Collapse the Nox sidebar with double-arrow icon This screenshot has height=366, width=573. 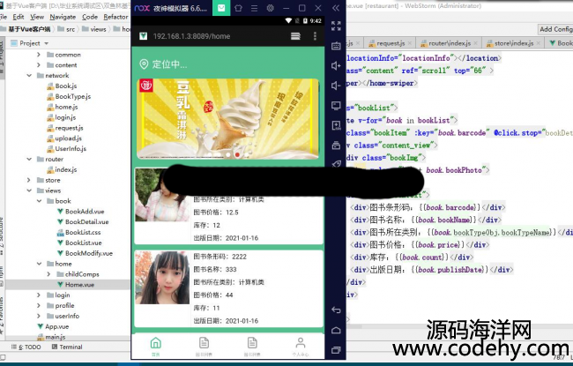(x=336, y=8)
